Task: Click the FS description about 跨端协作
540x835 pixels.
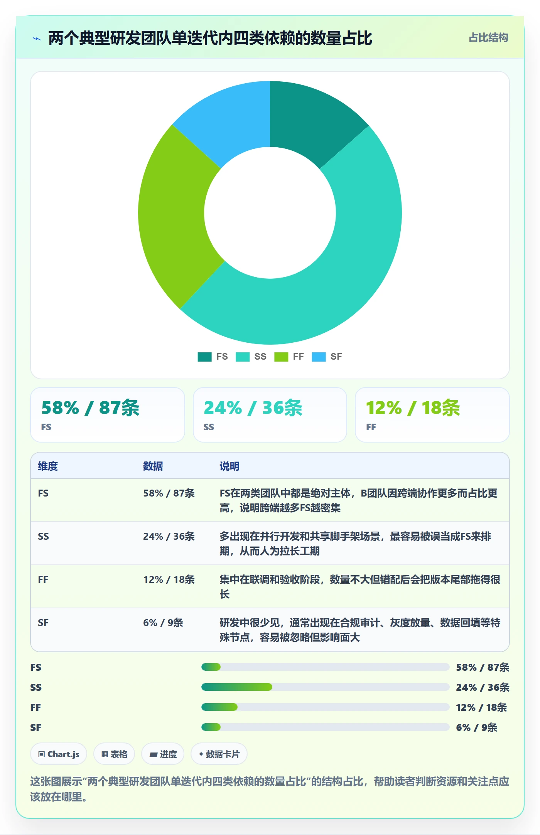Action: [x=359, y=500]
